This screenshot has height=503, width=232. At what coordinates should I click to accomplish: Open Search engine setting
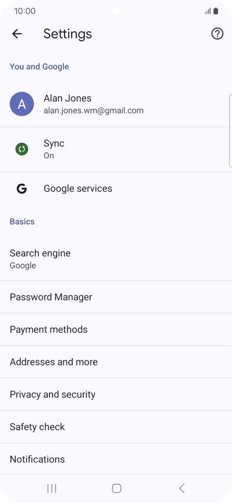pyautogui.click(x=116, y=259)
